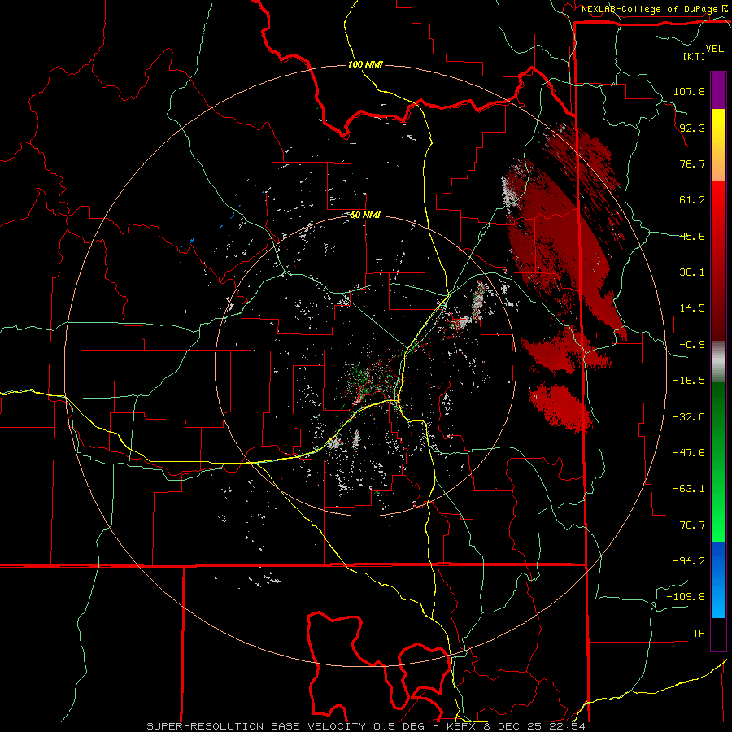Pick the green inbound scale segment
This screenshot has height=732, width=732.
pyautogui.click(x=718, y=462)
